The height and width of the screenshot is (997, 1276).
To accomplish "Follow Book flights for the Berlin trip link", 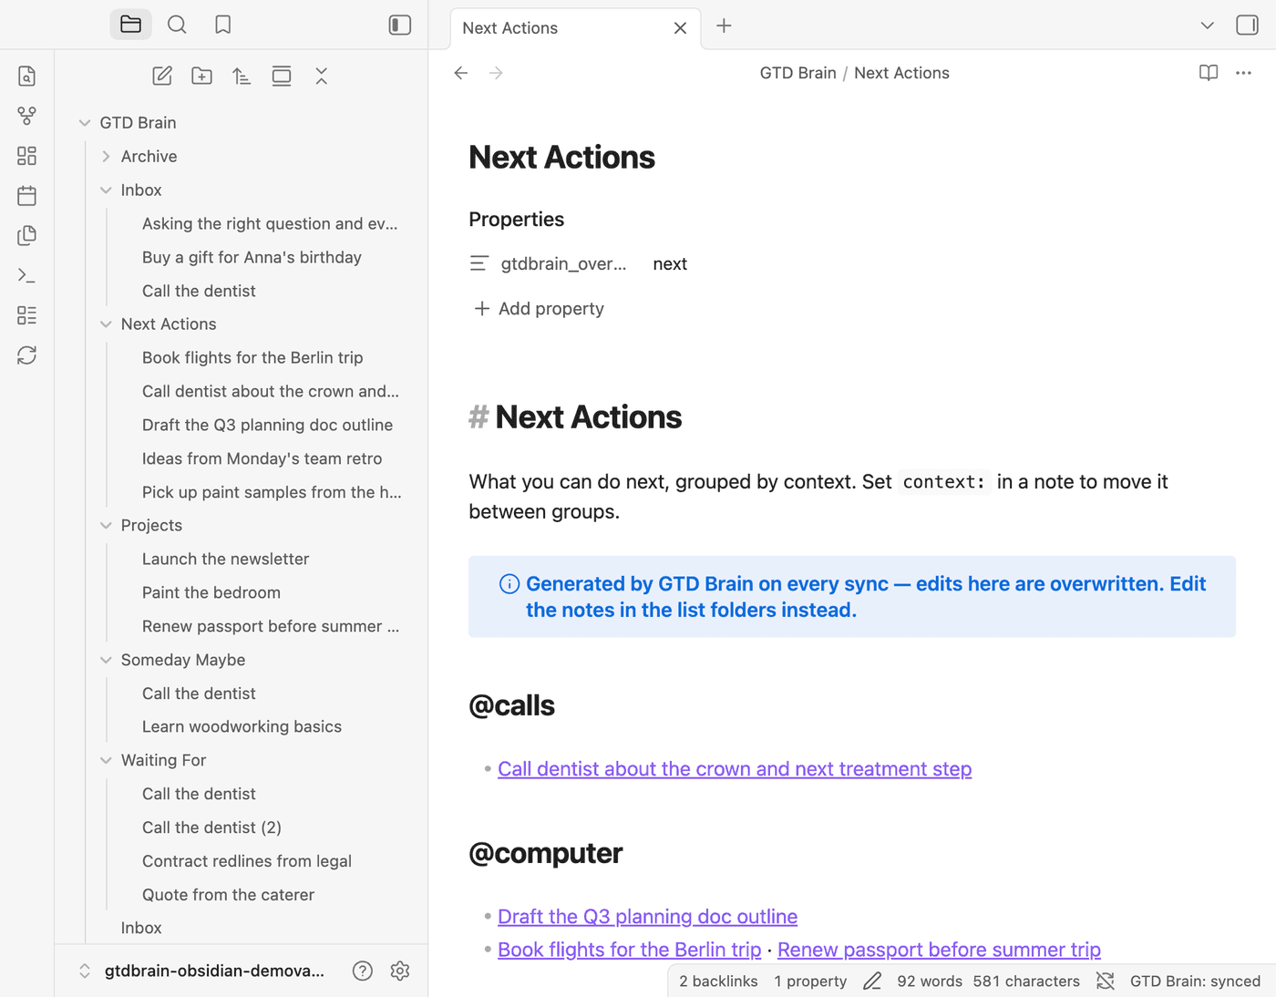I will tap(629, 950).
